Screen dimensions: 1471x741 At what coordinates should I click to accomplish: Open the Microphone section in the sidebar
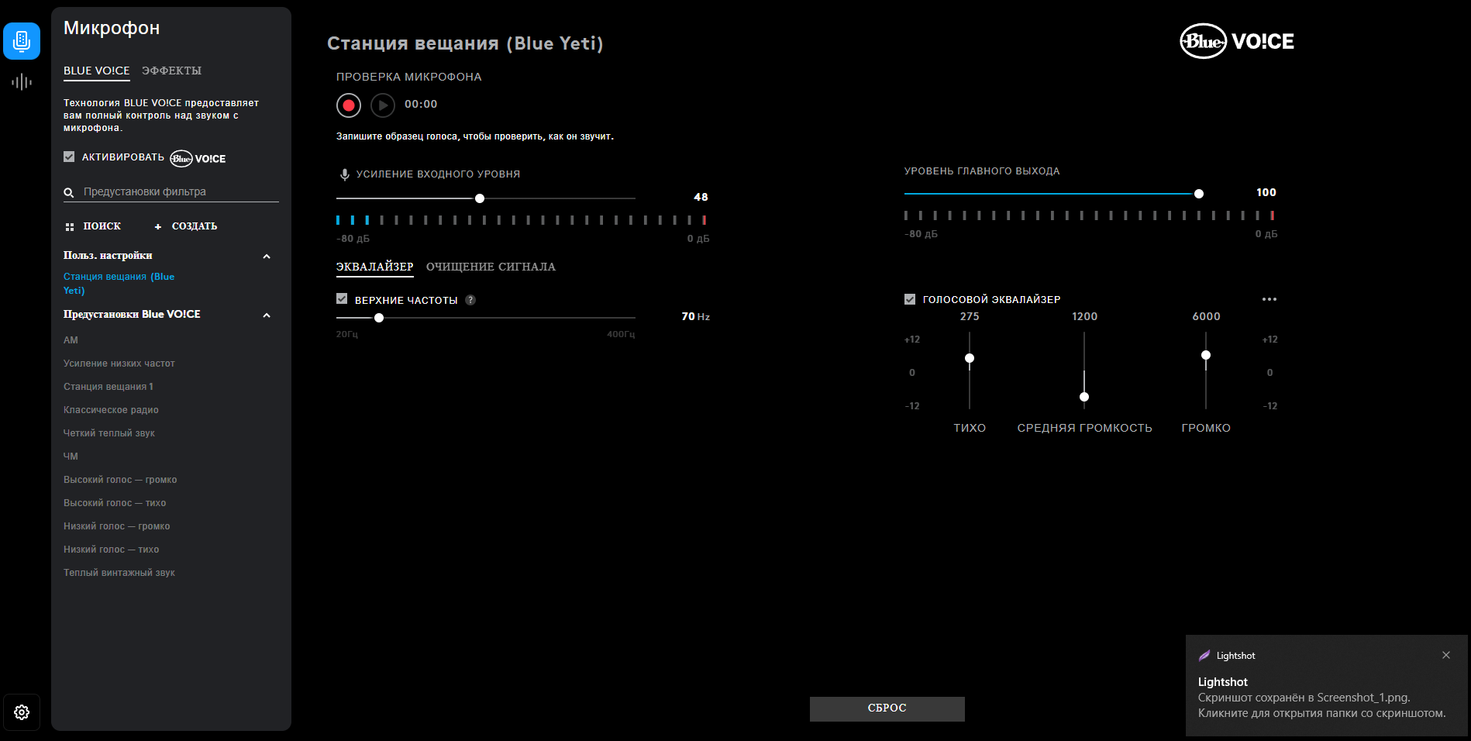[x=22, y=41]
